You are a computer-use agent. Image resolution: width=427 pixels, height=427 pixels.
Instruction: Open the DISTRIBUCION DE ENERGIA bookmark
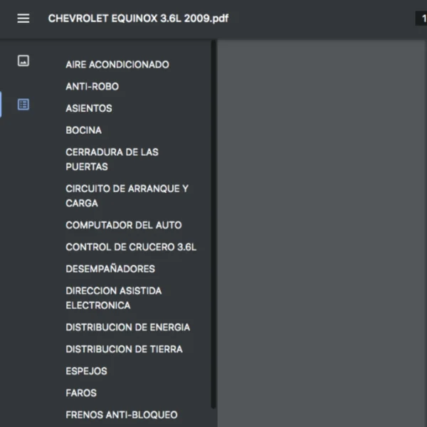click(x=128, y=327)
